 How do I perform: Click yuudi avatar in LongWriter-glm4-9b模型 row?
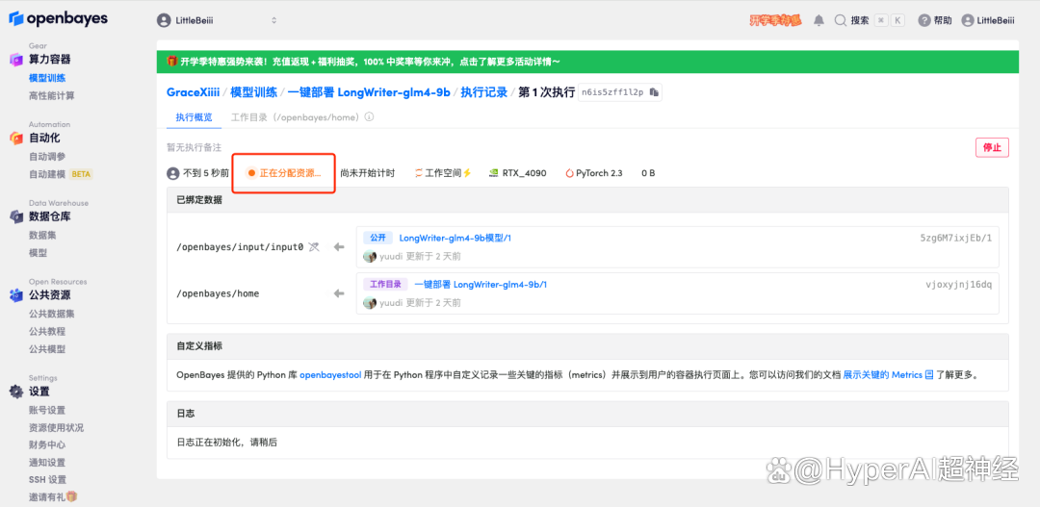click(370, 256)
